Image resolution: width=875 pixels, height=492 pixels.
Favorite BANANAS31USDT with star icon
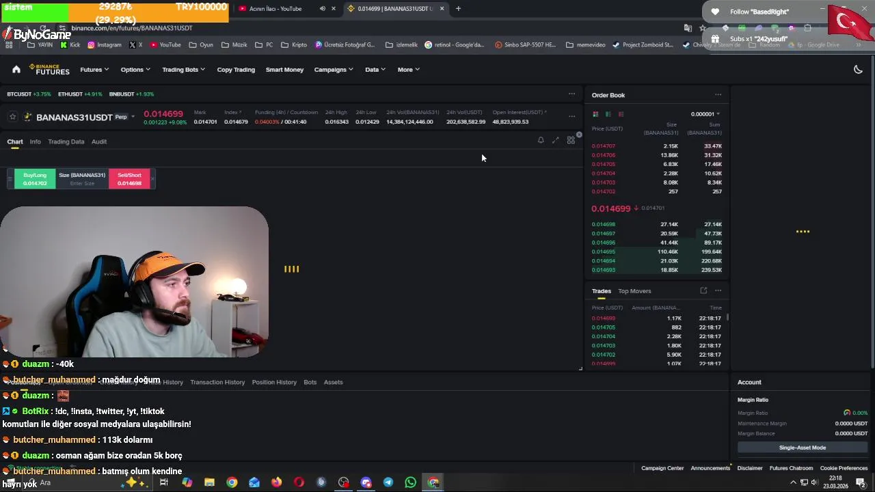[12, 117]
